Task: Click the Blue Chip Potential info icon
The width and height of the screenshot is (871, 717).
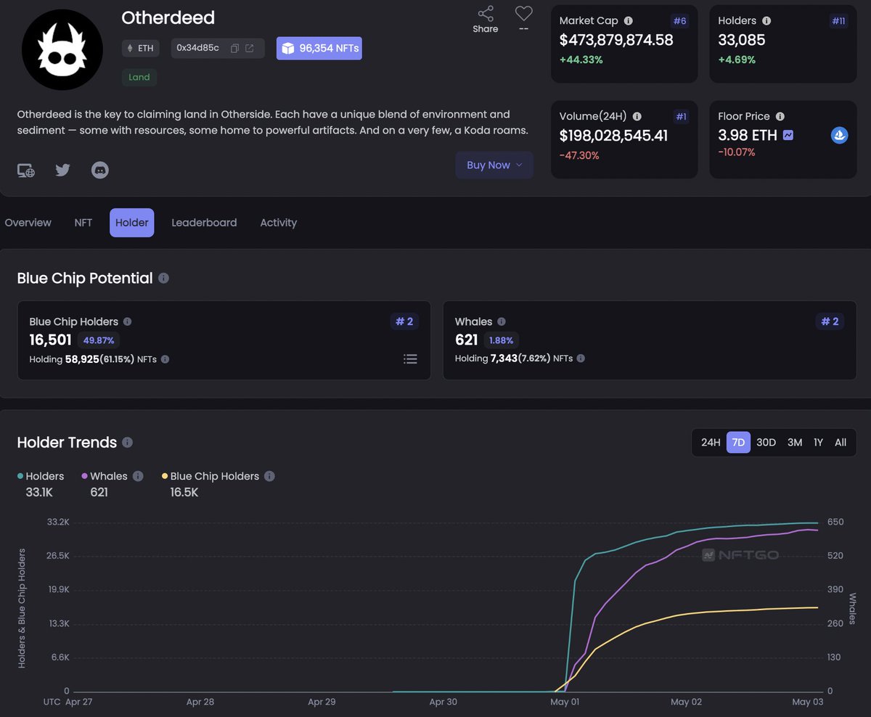Action: (164, 278)
